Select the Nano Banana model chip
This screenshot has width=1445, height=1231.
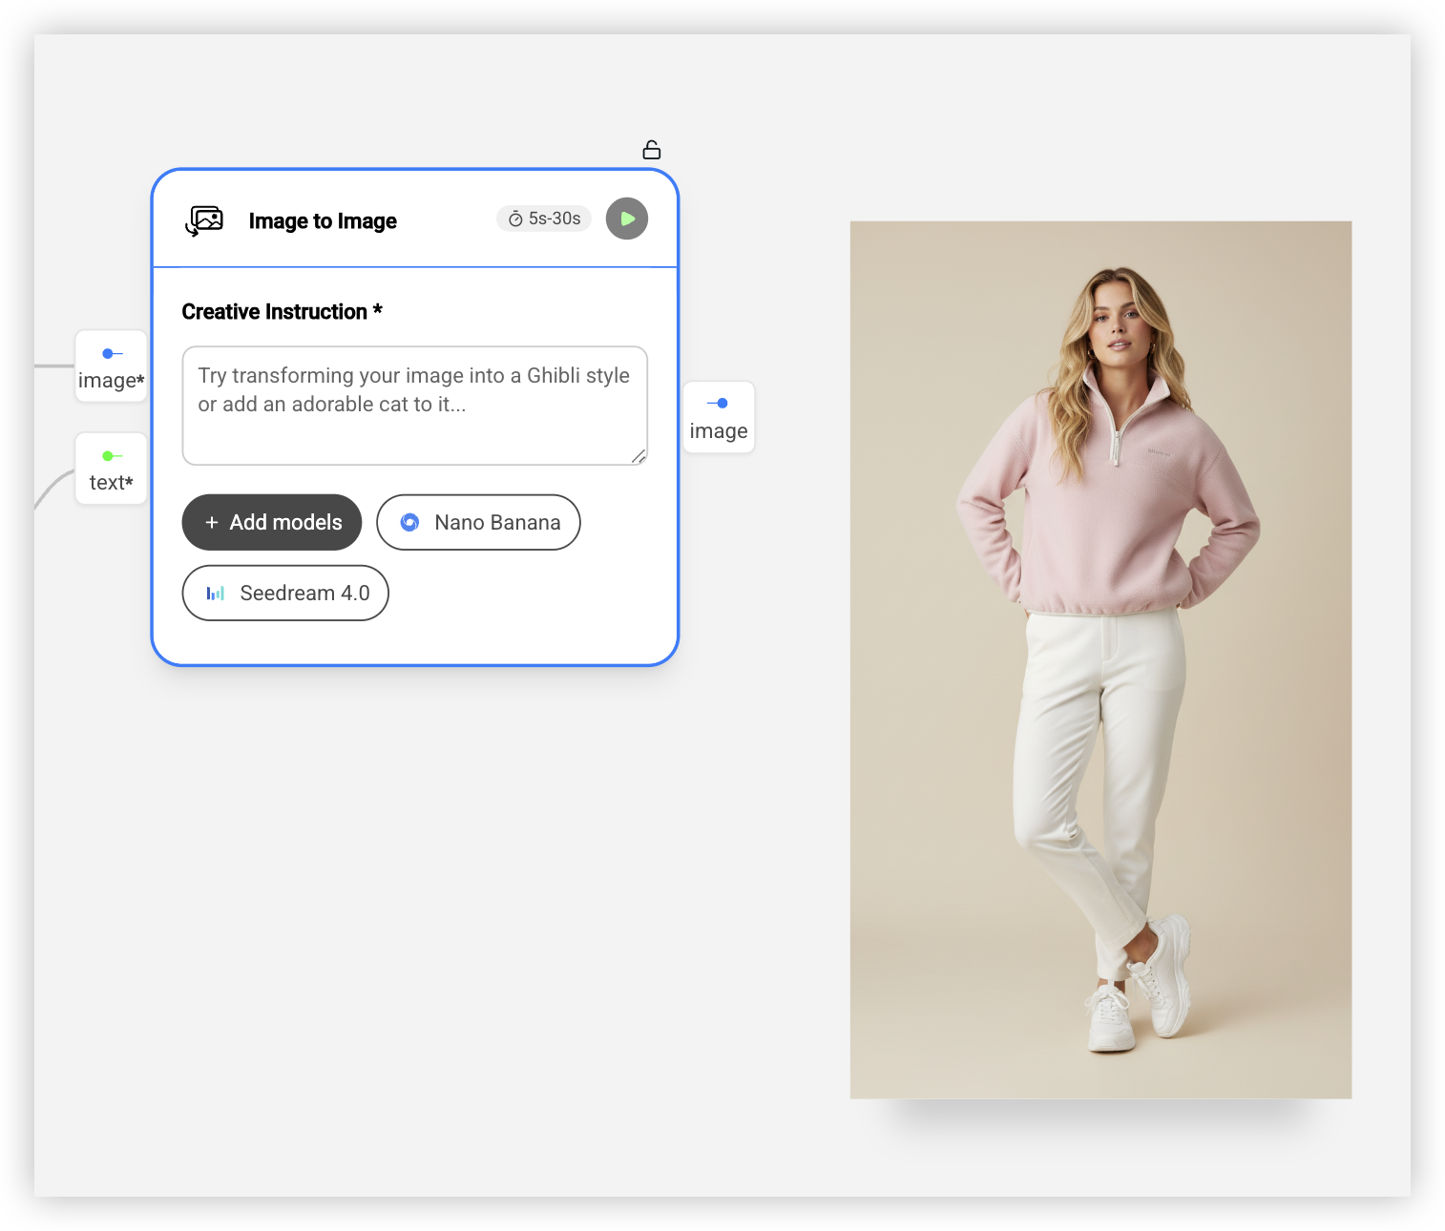[478, 522]
